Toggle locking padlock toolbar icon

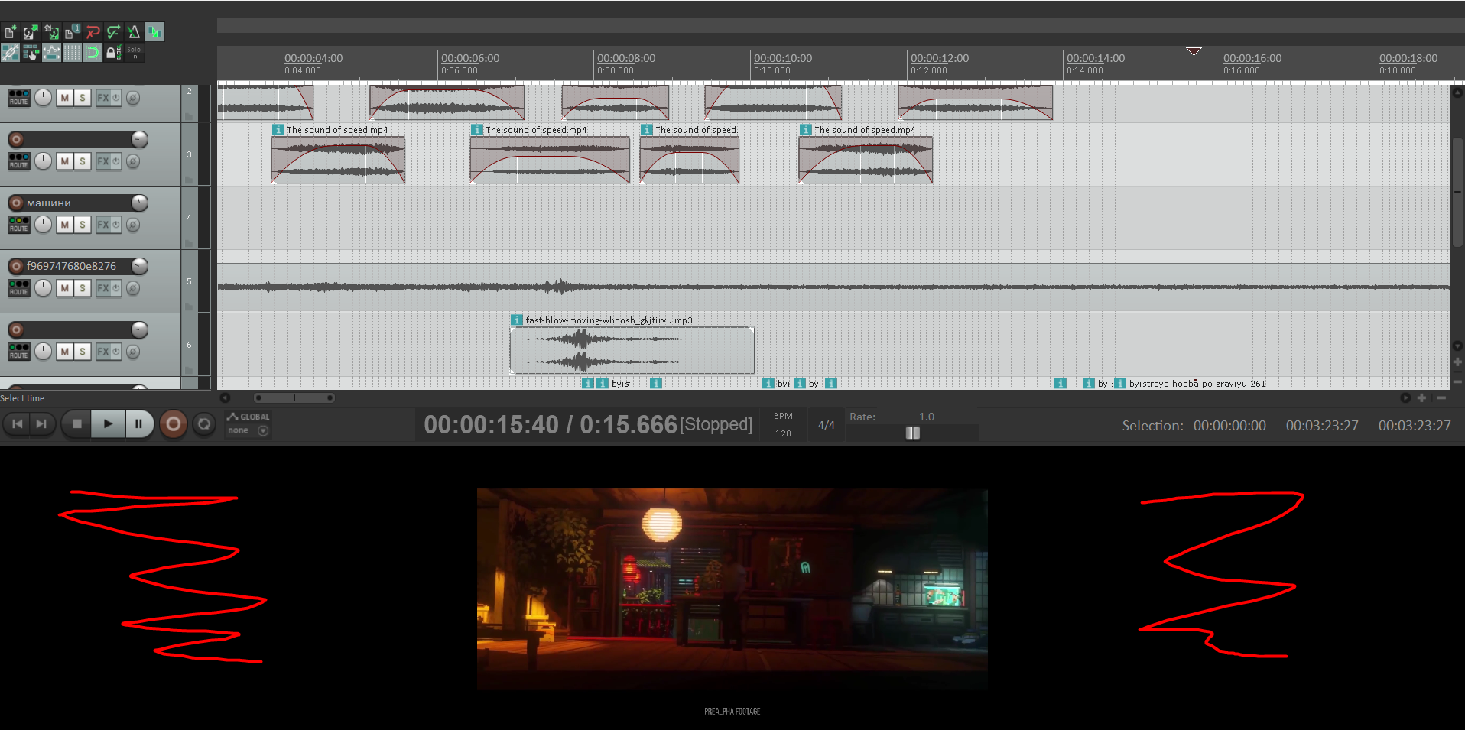113,53
